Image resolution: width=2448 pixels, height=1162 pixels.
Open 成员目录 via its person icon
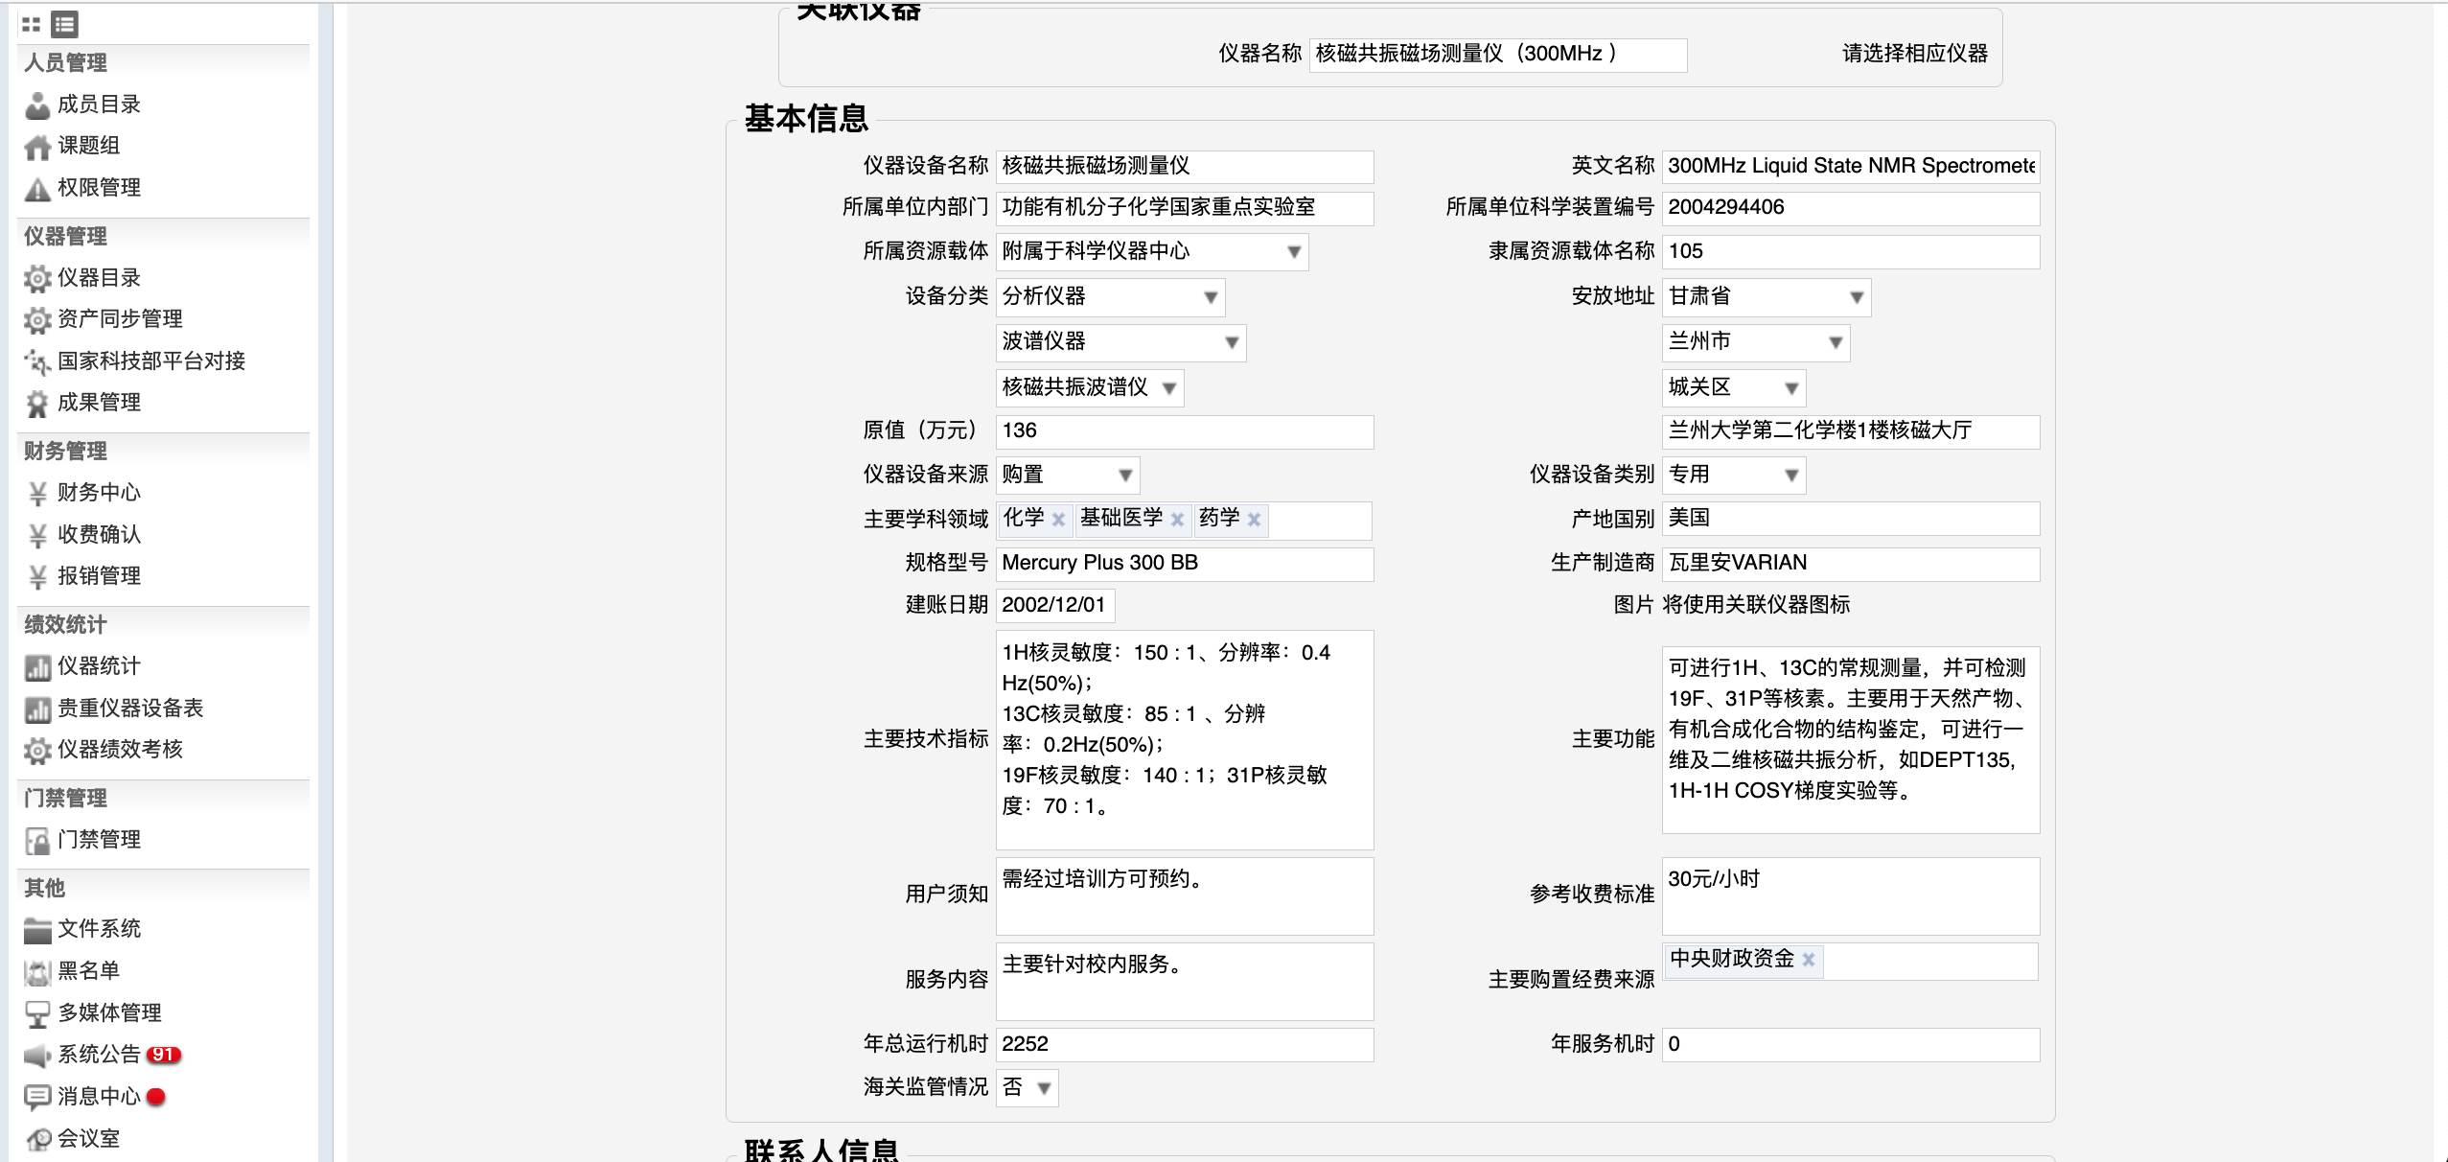click(37, 105)
